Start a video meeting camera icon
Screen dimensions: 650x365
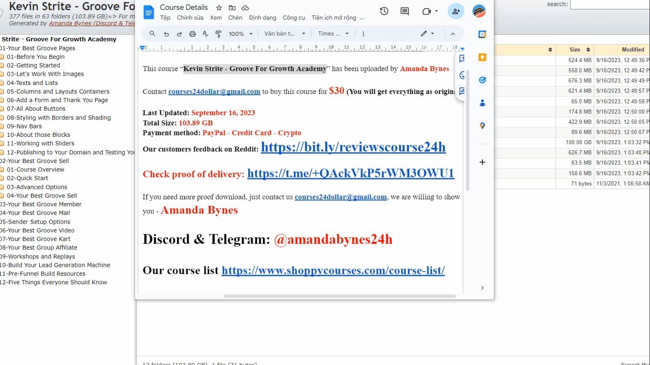(x=427, y=11)
